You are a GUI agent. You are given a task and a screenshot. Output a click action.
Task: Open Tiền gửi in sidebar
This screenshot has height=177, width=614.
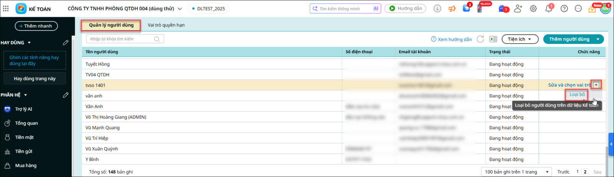click(x=23, y=151)
